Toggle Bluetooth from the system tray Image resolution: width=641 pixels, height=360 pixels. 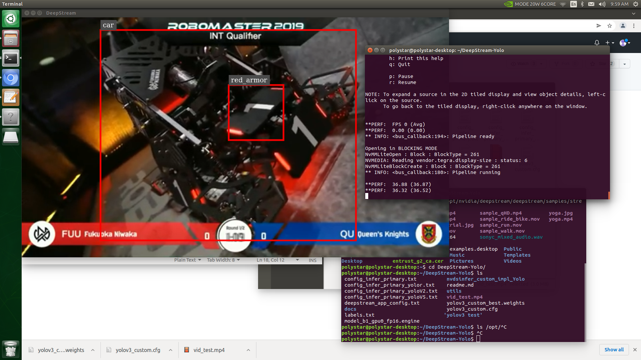[582, 4]
